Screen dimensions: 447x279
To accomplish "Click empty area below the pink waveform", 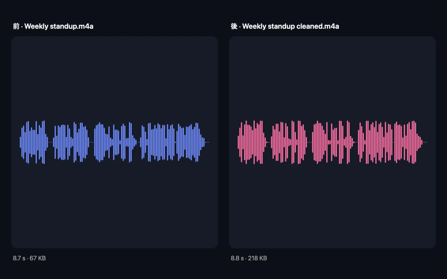I will [x=332, y=207].
